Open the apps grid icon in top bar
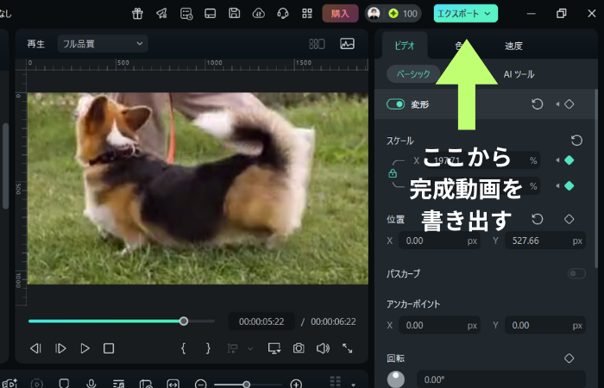Screen dimensions: 604x388 (307, 14)
